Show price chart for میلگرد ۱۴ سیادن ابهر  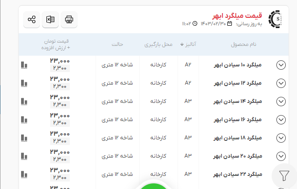[x=24, y=101]
